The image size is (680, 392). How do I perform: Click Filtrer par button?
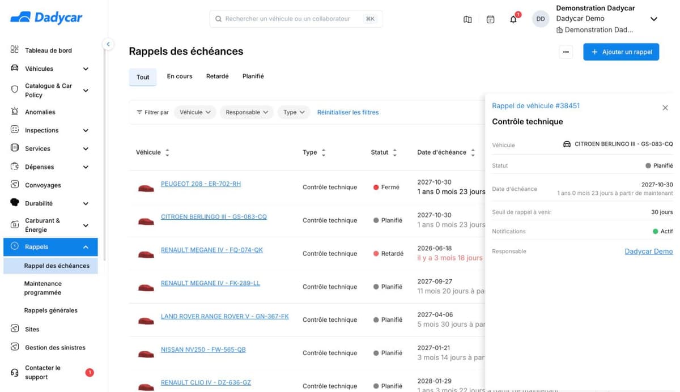(x=152, y=112)
